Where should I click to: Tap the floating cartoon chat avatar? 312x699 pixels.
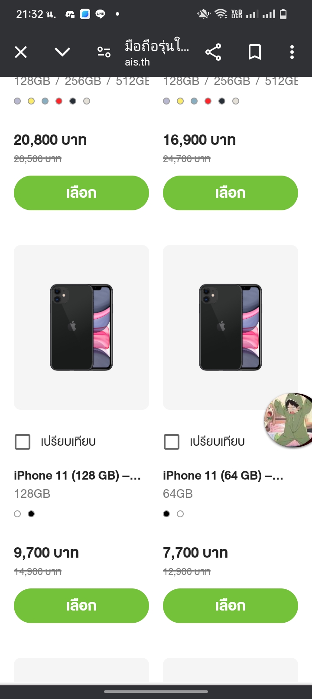(x=288, y=420)
